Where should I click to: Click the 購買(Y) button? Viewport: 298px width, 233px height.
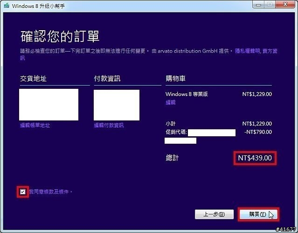(x=258, y=214)
